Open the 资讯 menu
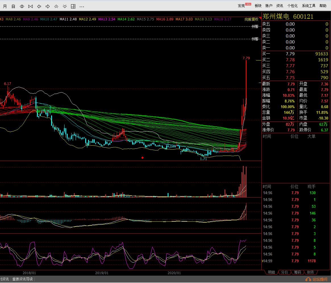This screenshot has width=331, height=283. tap(280, 6)
